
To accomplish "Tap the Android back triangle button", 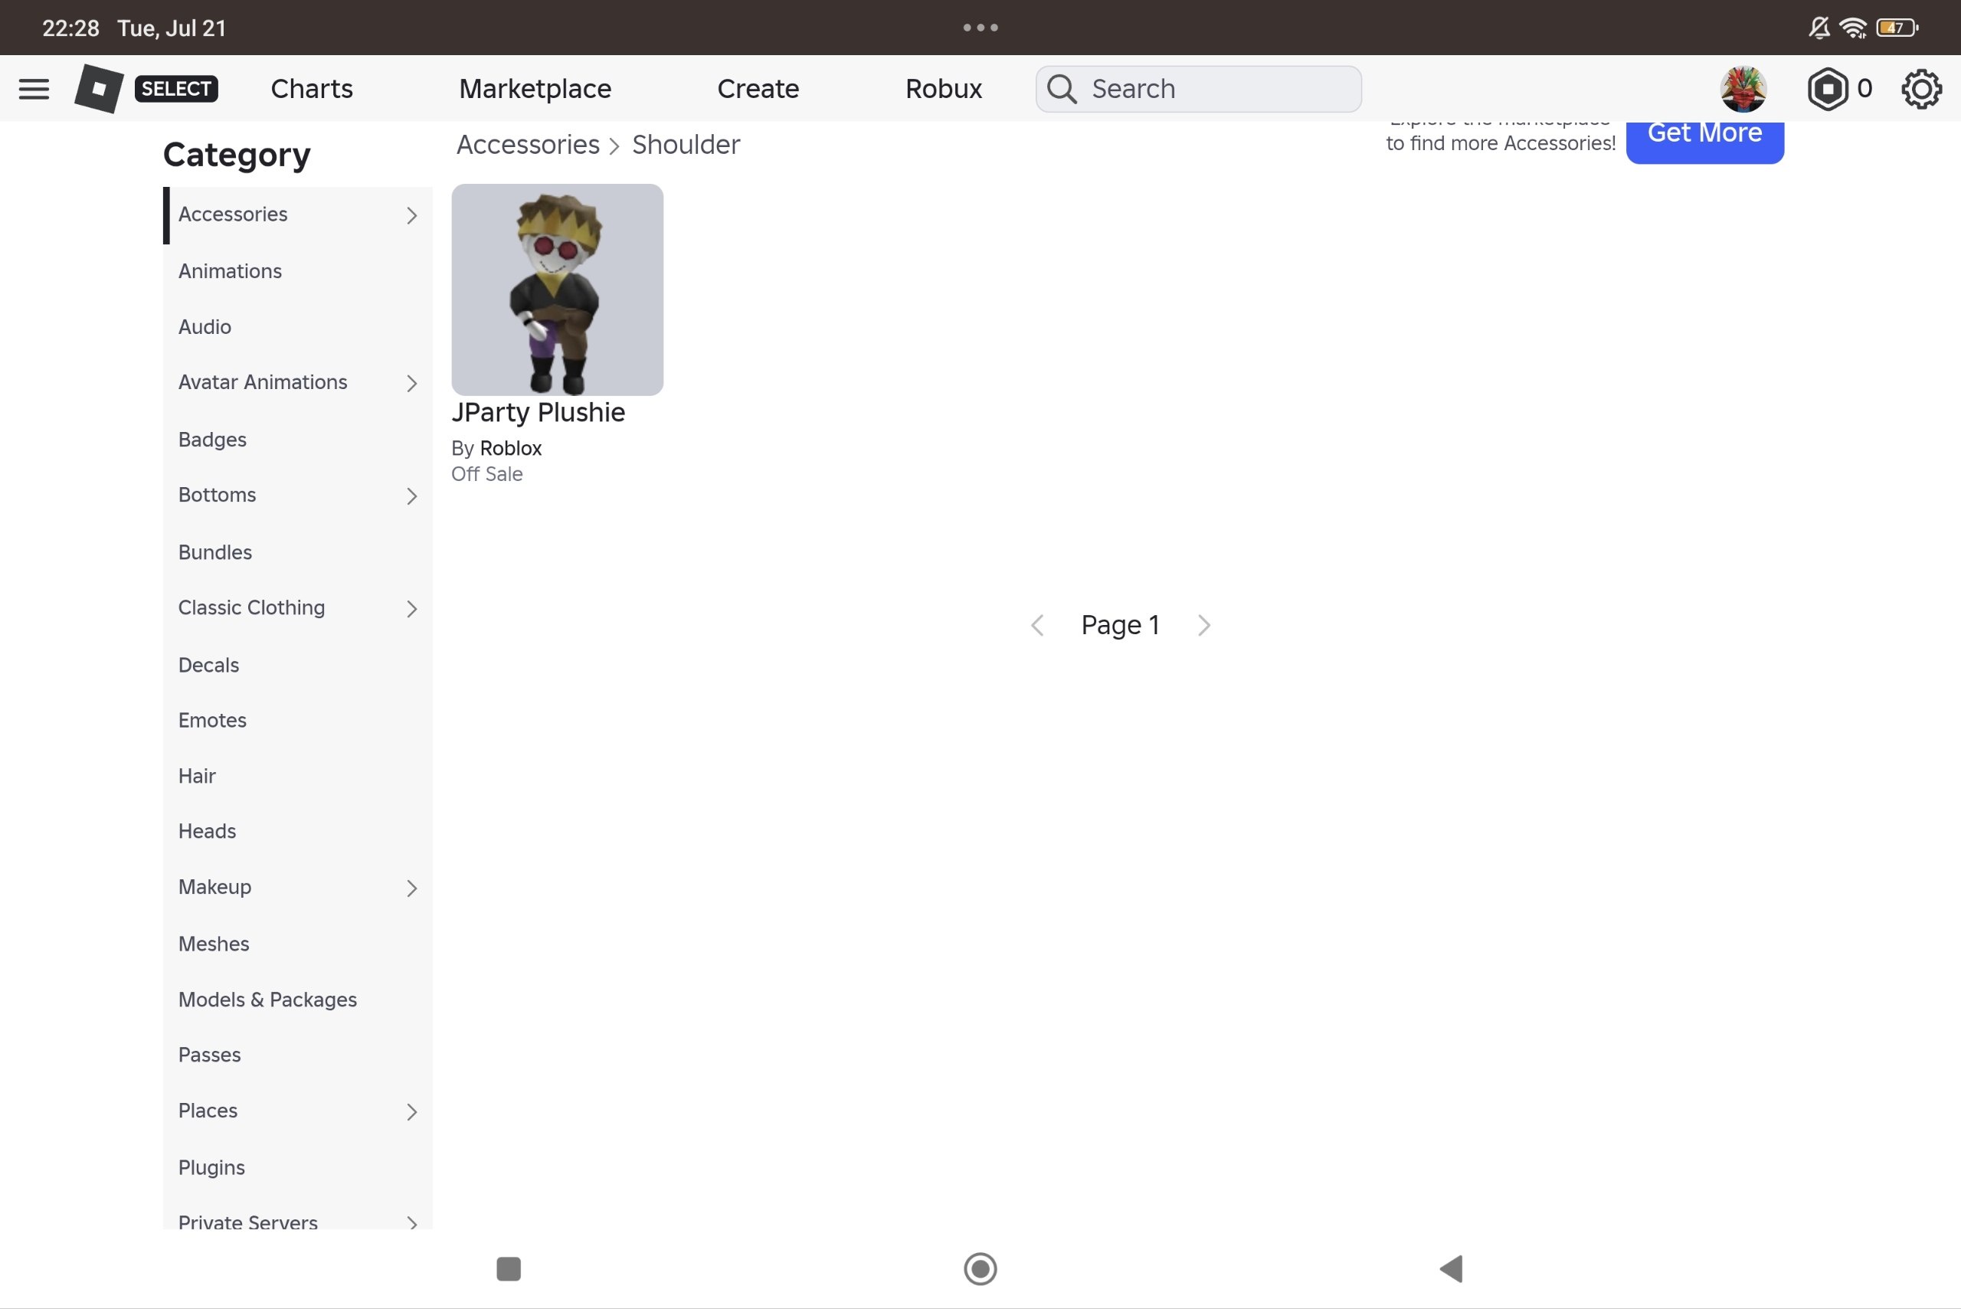I will 1452,1268.
